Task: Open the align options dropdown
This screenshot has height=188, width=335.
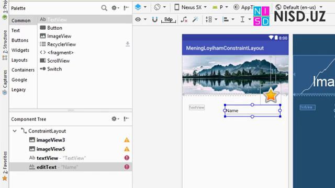Action: (228, 20)
